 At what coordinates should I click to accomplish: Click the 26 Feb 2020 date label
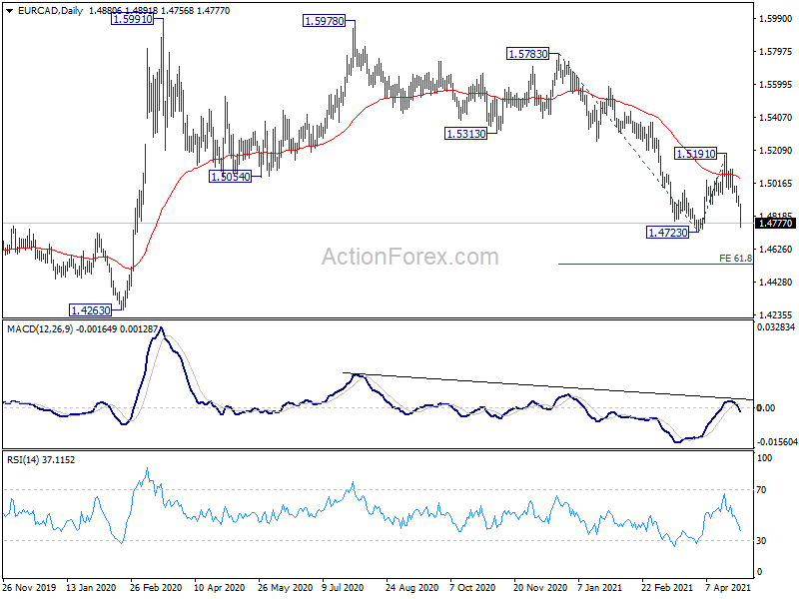pyautogui.click(x=156, y=587)
